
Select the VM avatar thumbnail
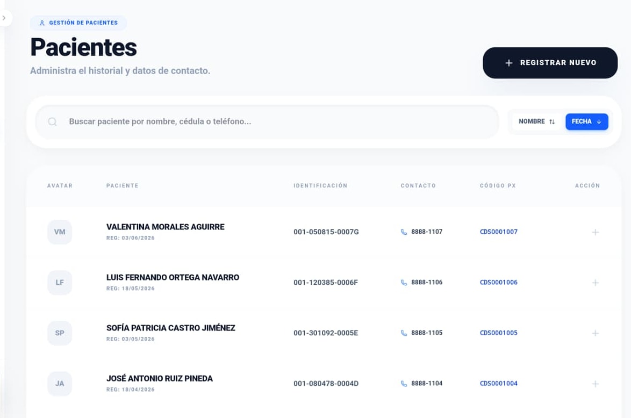(x=60, y=232)
